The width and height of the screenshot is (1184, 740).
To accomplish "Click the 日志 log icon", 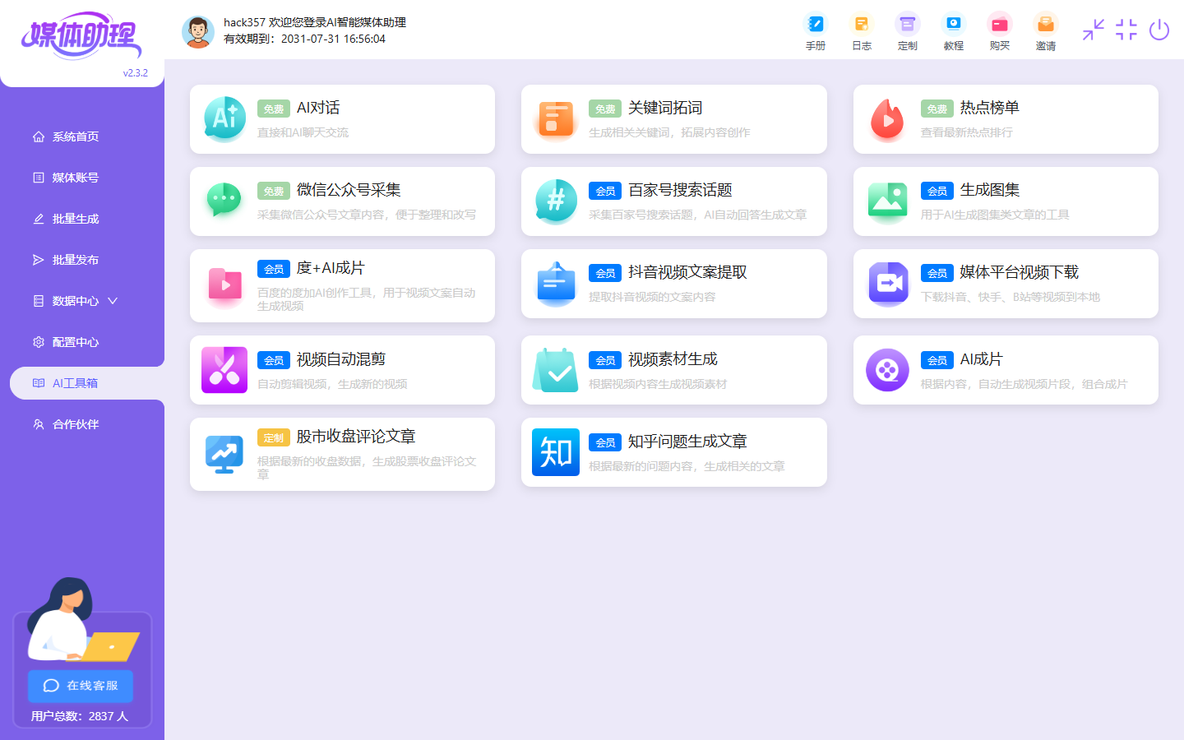I will [861, 25].
